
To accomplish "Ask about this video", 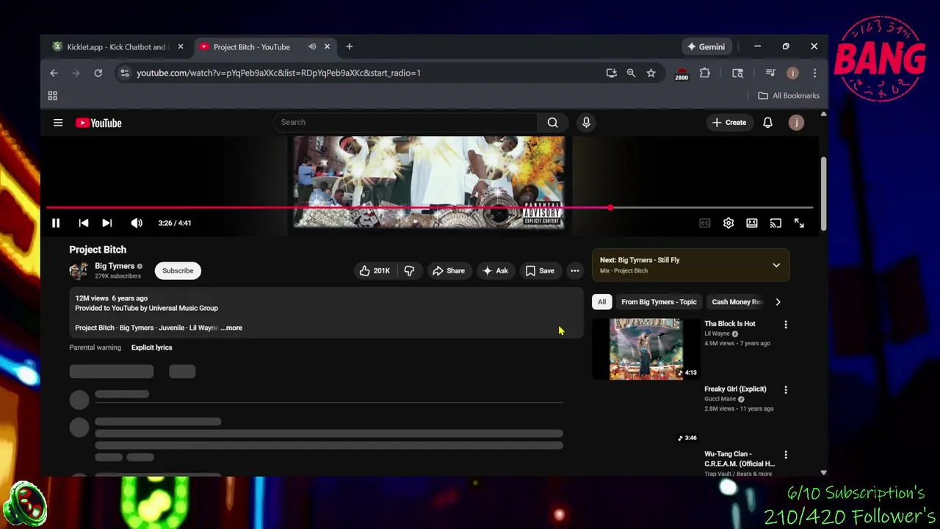I will [x=495, y=270].
